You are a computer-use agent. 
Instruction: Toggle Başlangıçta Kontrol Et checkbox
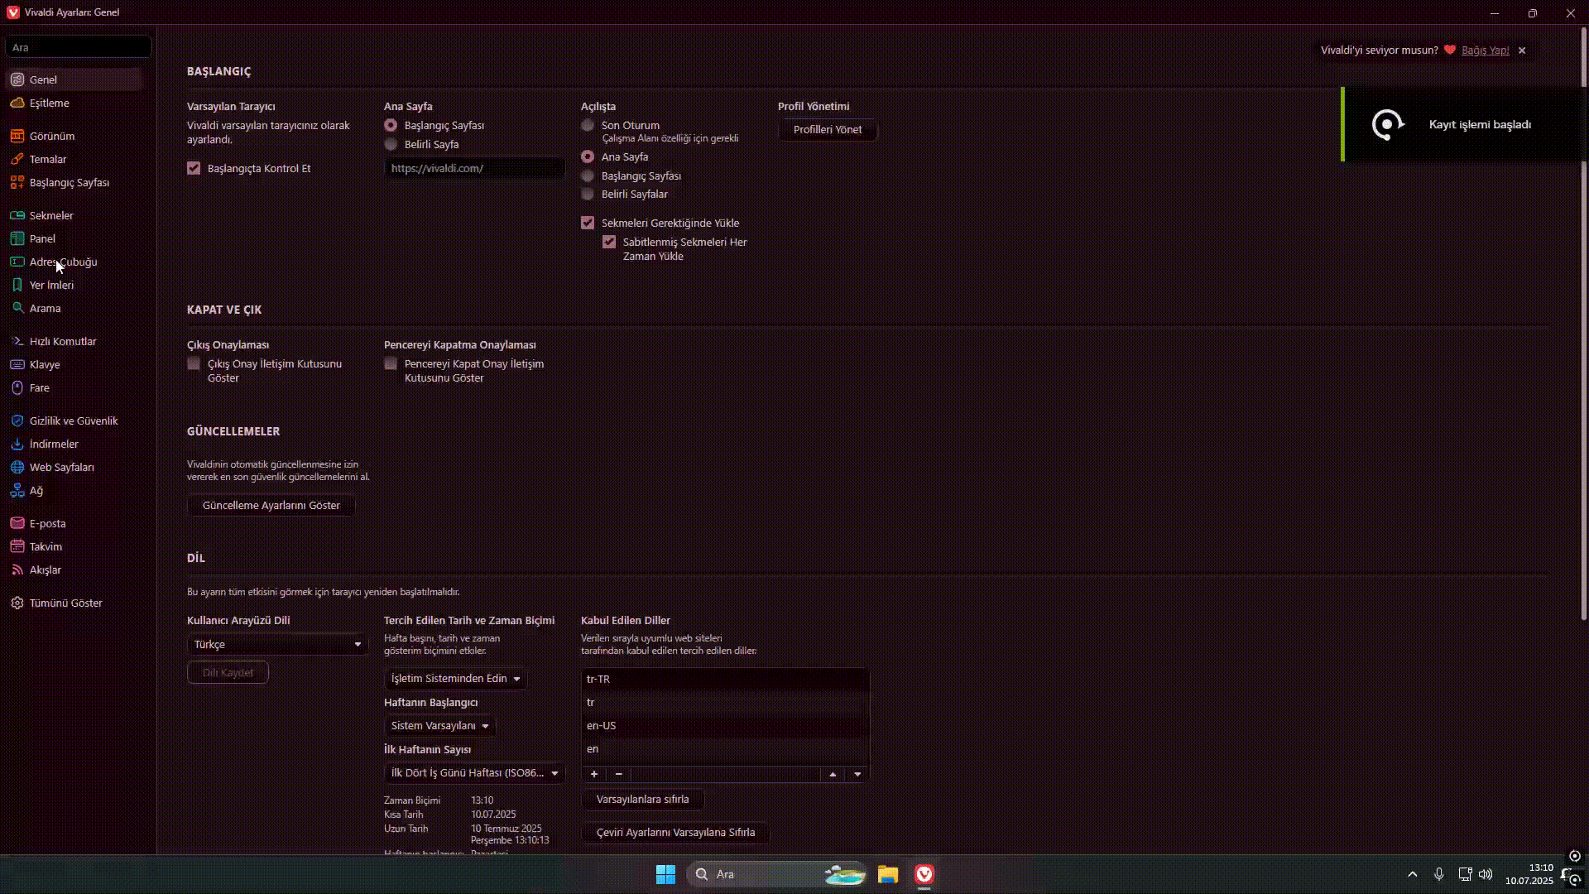pos(194,169)
